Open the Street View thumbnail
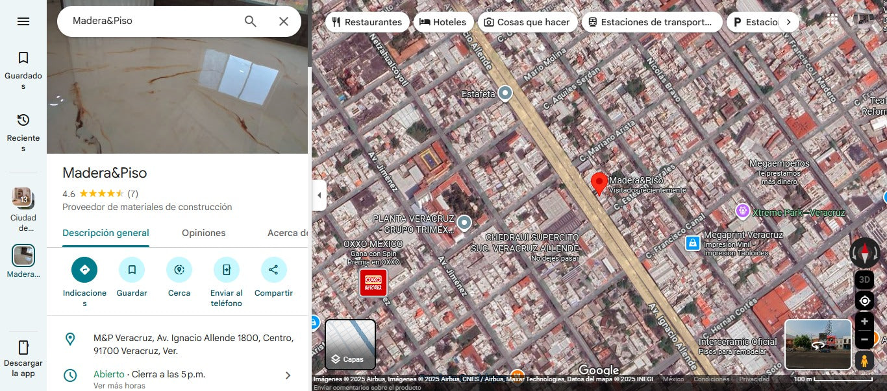This screenshot has width=887, height=391. [x=818, y=344]
